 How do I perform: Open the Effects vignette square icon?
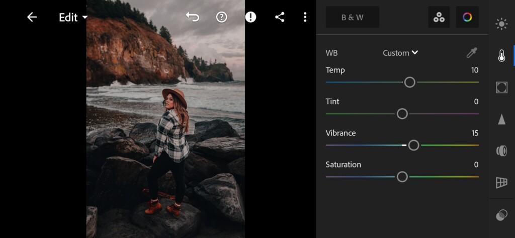click(501, 88)
